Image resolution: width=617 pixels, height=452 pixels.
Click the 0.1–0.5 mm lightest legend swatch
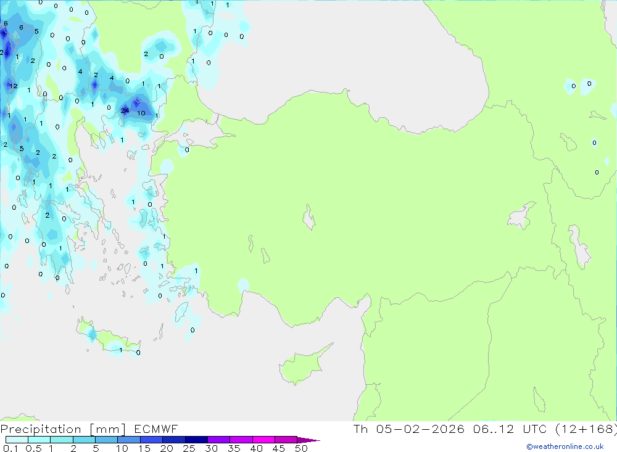point(17,440)
